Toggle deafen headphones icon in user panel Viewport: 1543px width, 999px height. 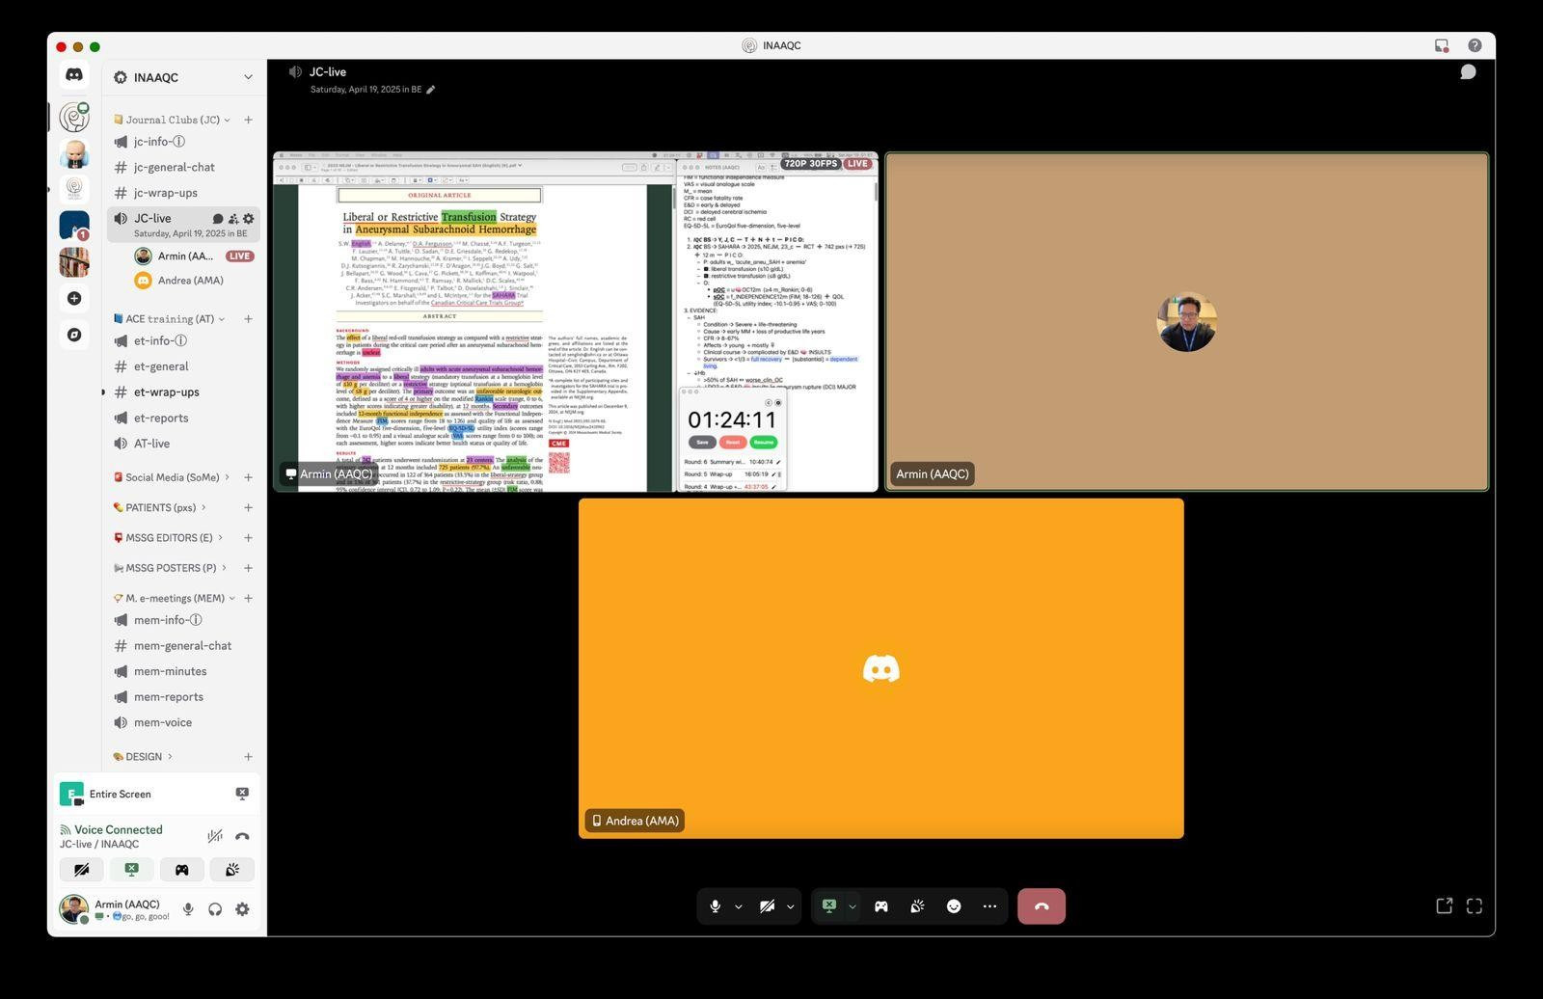coord(215,909)
